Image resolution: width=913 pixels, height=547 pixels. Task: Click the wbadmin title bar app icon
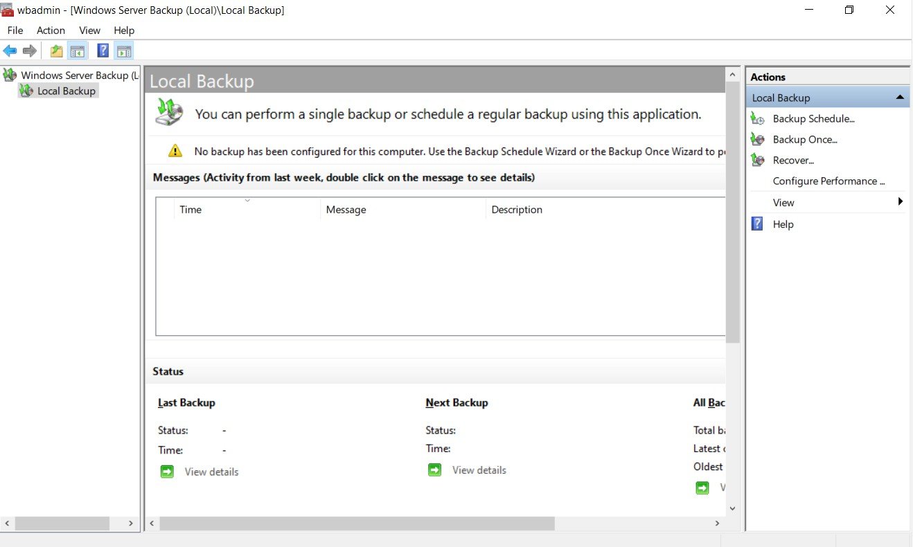(7, 9)
